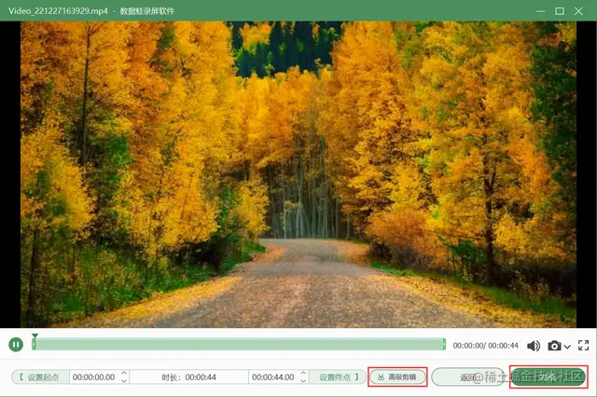This screenshot has height=397, width=597.
Task: Minimize the window
Action: (541, 11)
